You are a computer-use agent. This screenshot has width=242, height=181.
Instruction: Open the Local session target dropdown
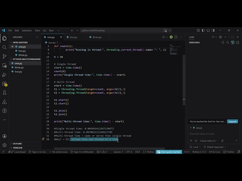click(x=195, y=147)
